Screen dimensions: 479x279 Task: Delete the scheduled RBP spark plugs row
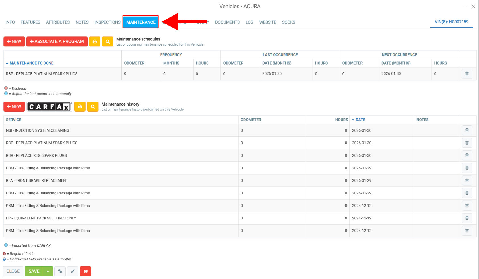467,74
